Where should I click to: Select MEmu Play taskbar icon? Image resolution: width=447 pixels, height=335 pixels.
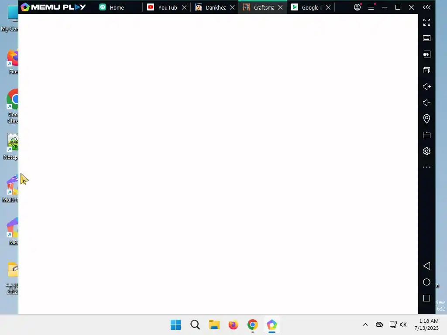click(272, 325)
